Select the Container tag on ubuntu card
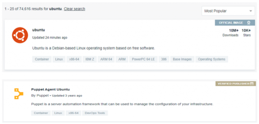The width and height of the screenshot is (259, 124). tap(42, 59)
